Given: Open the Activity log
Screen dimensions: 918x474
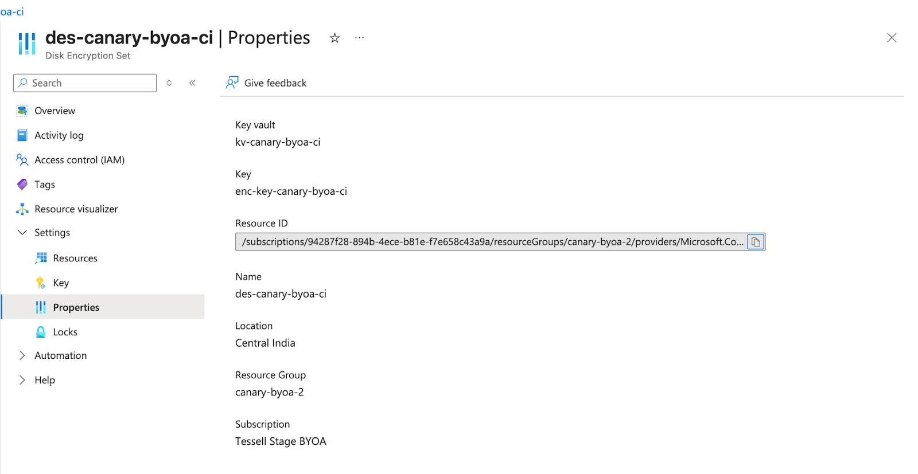Looking at the screenshot, I should pos(59,135).
